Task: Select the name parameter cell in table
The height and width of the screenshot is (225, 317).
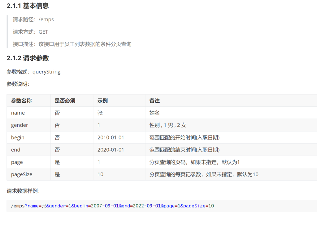Action: click(18, 113)
